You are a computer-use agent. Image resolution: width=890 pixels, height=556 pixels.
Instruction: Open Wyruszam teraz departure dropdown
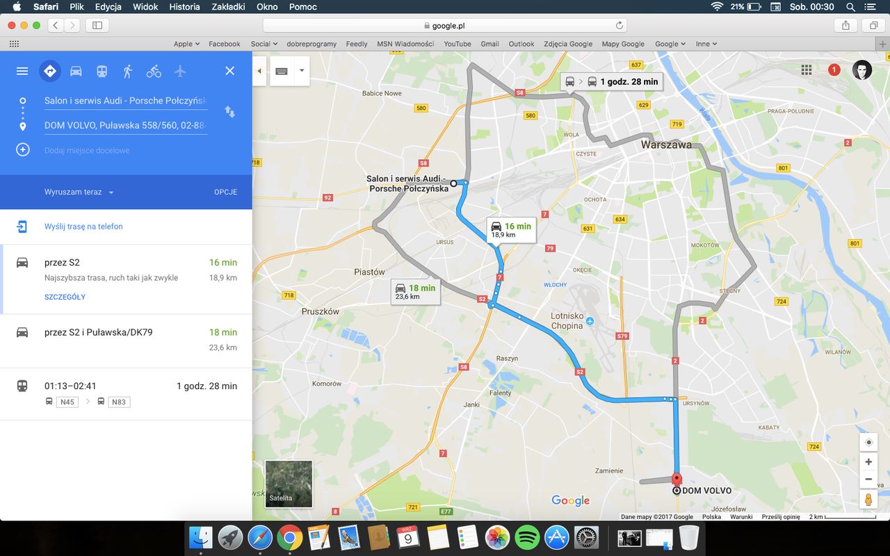pos(79,192)
